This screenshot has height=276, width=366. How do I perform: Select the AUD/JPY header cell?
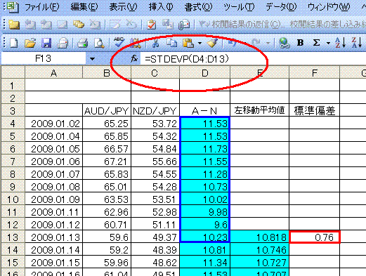[107, 110]
